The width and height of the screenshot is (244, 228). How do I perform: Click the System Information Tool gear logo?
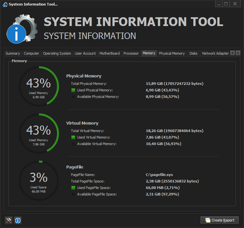click(22, 29)
